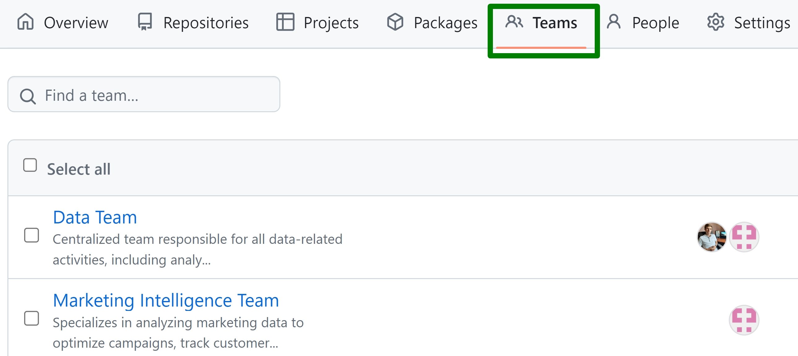
Task: Select the Teams tab
Action: 541,23
